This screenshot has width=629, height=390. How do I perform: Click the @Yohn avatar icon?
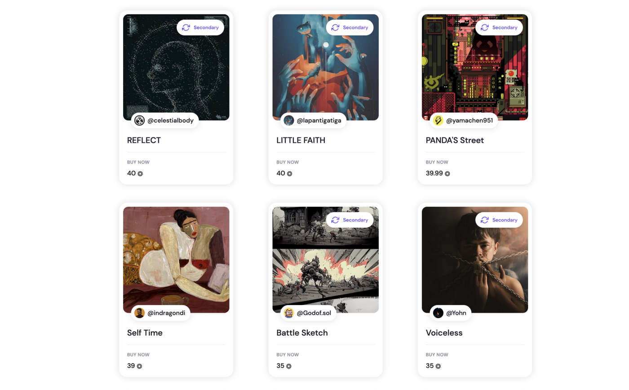click(x=438, y=313)
